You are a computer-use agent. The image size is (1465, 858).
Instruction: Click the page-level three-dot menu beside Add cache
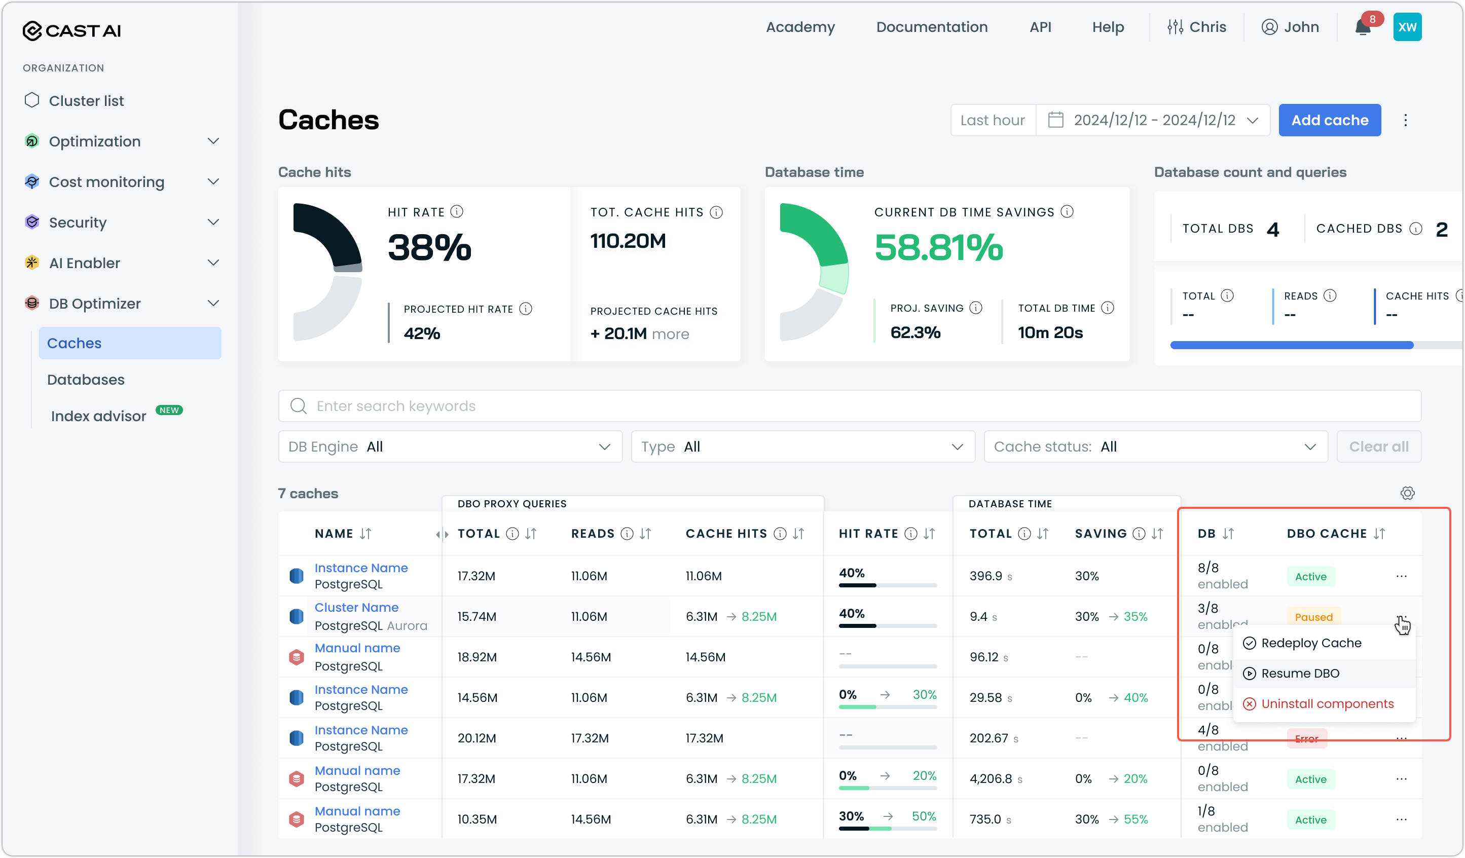[x=1405, y=120]
